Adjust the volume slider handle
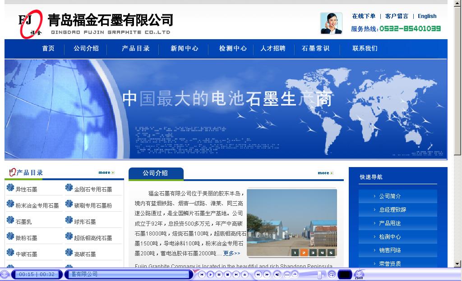This screenshot has width=462, height=281. [319, 275]
